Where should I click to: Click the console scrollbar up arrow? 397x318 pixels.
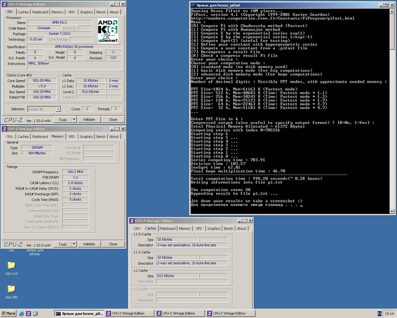392,11
